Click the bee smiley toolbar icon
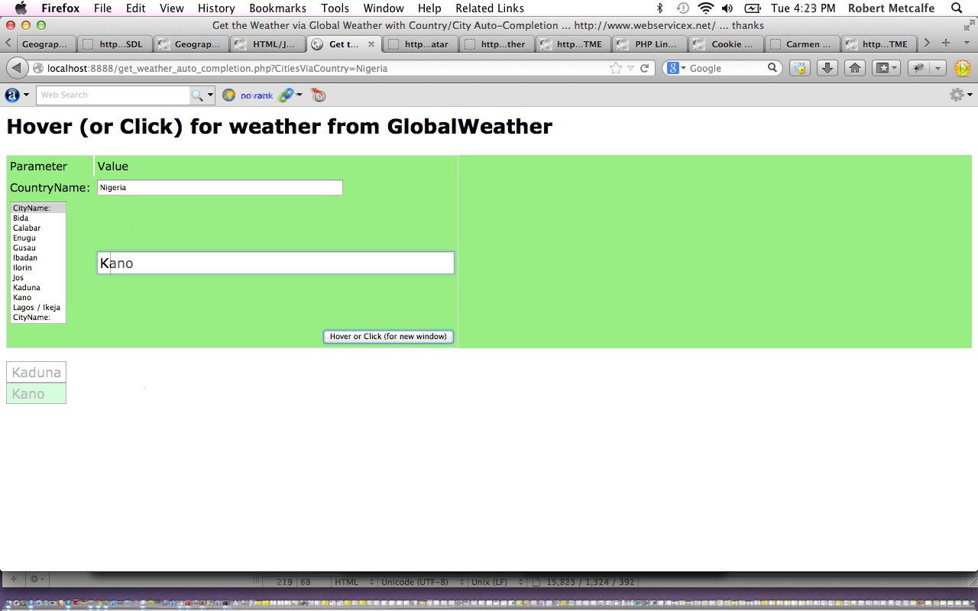 (x=799, y=68)
